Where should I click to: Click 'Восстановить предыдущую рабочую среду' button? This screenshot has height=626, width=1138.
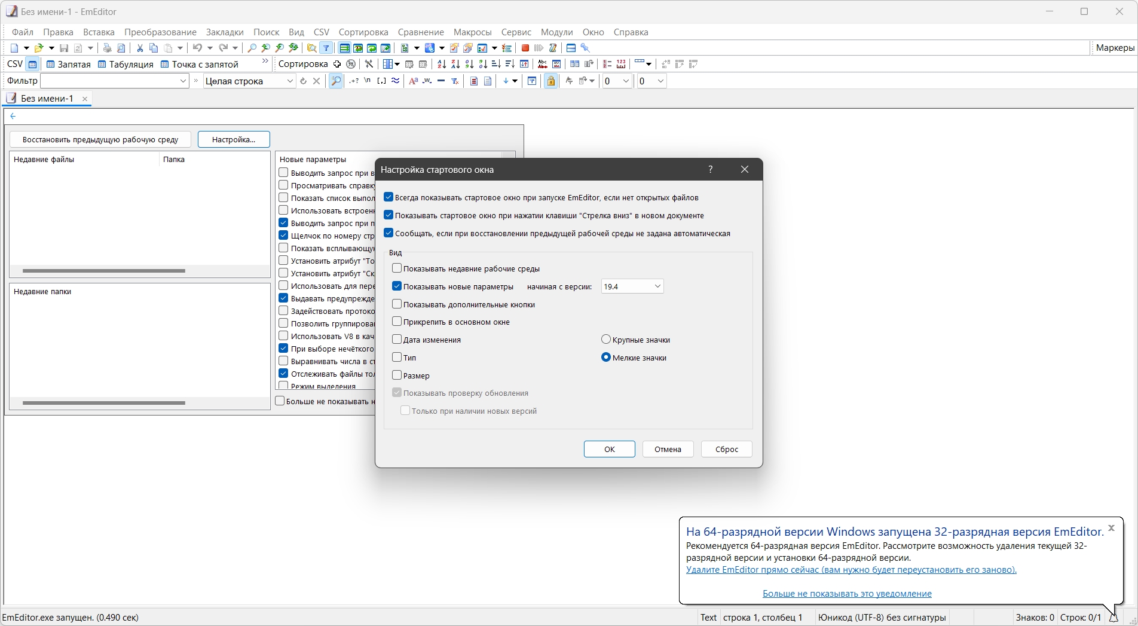click(100, 139)
